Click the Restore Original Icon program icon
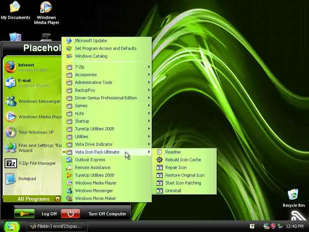 (159, 175)
